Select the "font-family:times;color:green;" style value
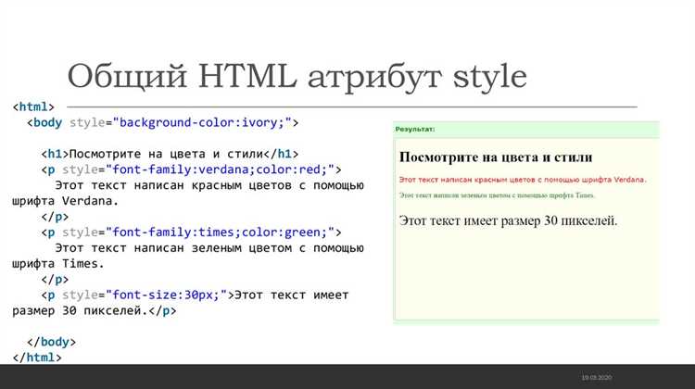Viewport: 695px width, 389px height. (x=220, y=232)
